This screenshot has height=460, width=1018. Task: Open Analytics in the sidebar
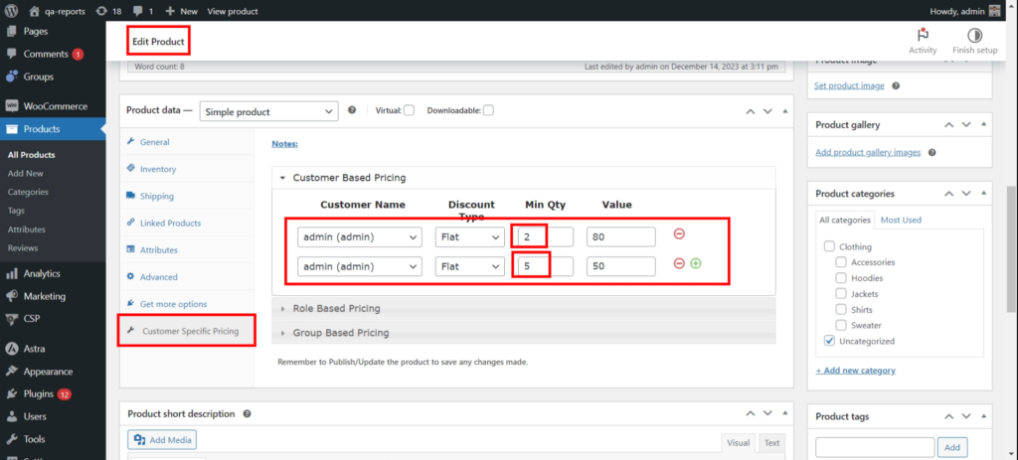42,273
